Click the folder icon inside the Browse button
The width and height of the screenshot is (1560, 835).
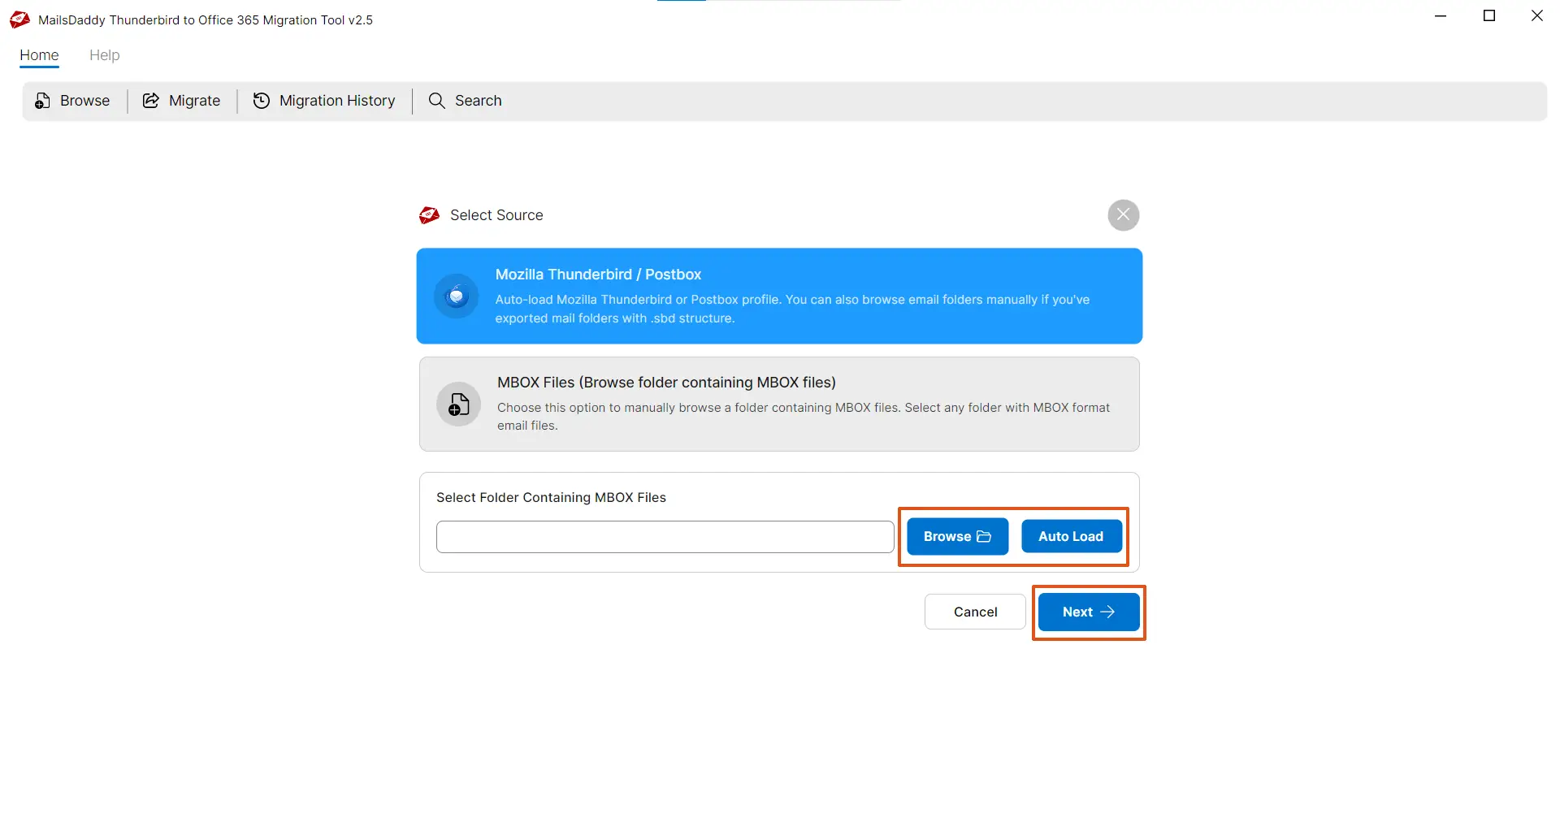(985, 536)
